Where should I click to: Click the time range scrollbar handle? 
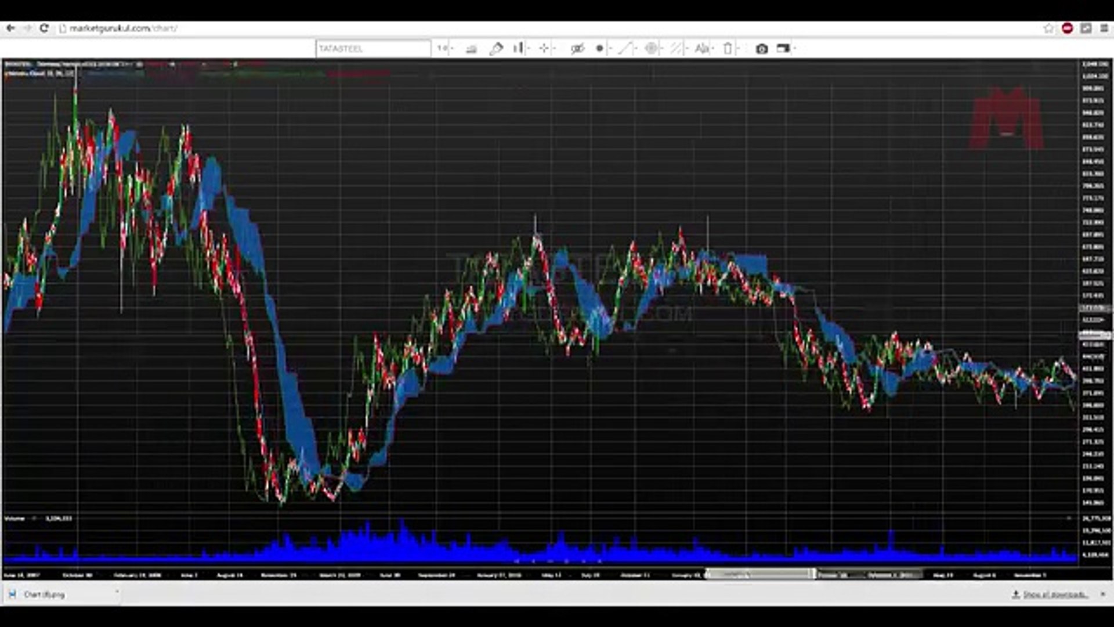(760, 574)
